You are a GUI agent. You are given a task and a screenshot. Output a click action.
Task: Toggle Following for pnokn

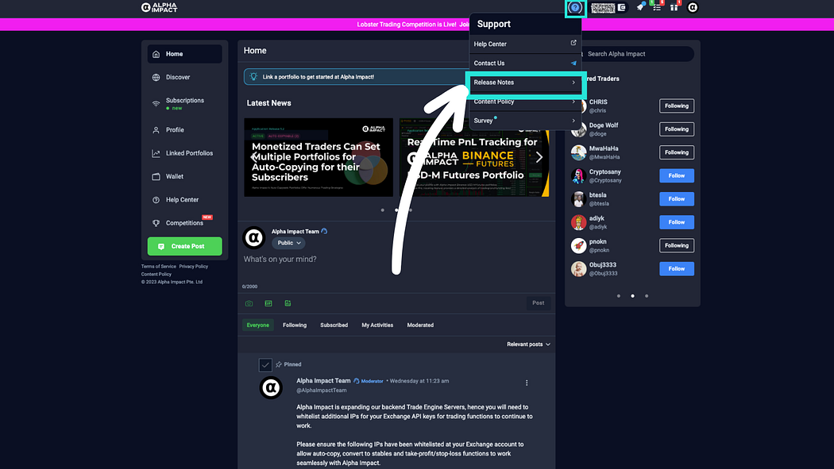point(677,245)
